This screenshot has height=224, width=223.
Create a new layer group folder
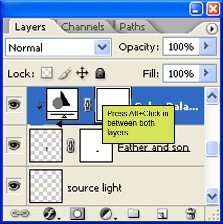(133, 213)
